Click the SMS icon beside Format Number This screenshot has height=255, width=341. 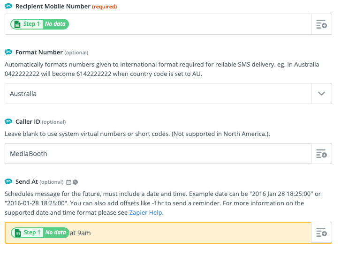(x=8, y=52)
